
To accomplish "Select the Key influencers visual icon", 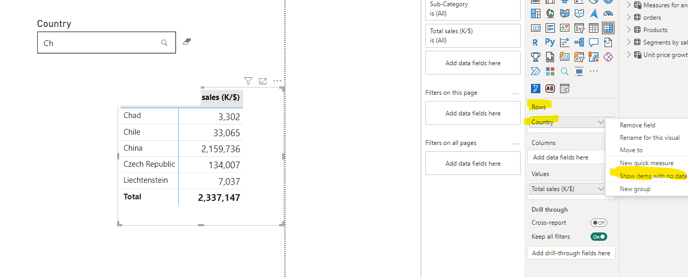I will (565, 42).
